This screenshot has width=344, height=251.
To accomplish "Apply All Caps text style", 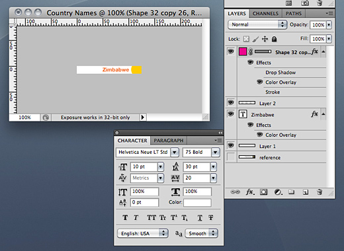I will coord(151,218).
